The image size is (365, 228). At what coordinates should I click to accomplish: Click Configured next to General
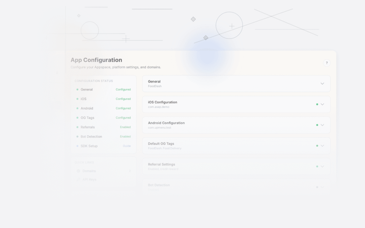[123, 89]
